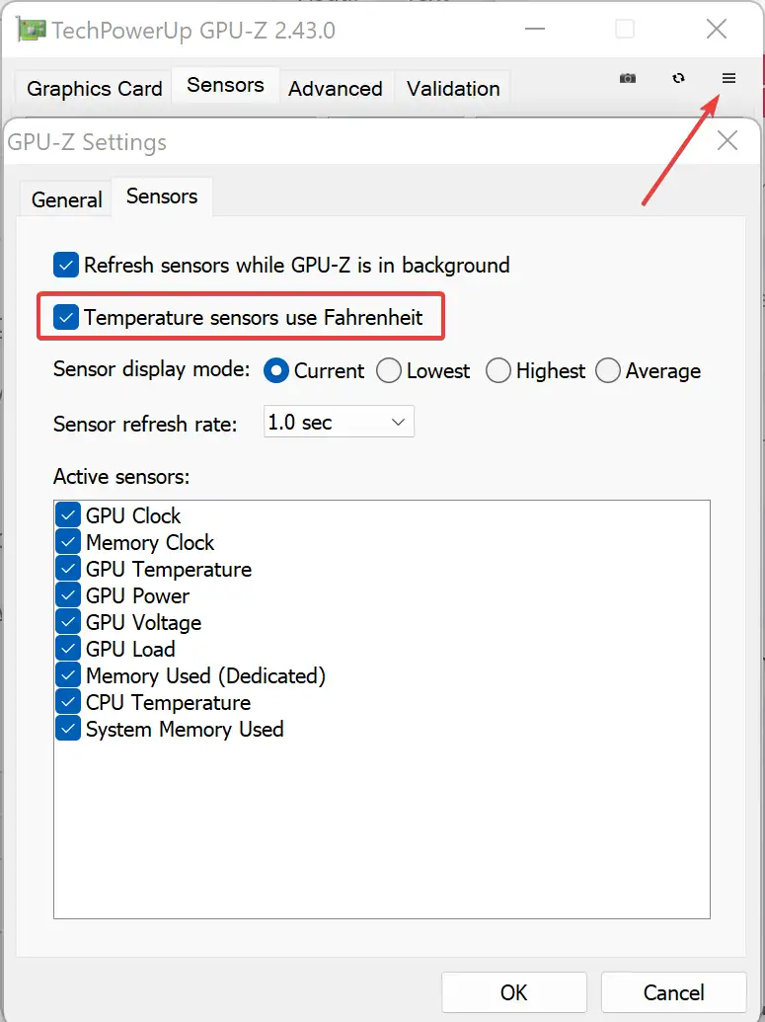Go to the Advanced tab
Screen dimensions: 765x1022
point(335,88)
